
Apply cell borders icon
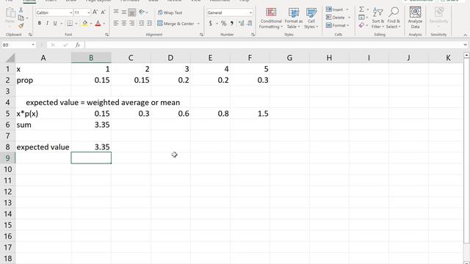[x=70, y=23]
